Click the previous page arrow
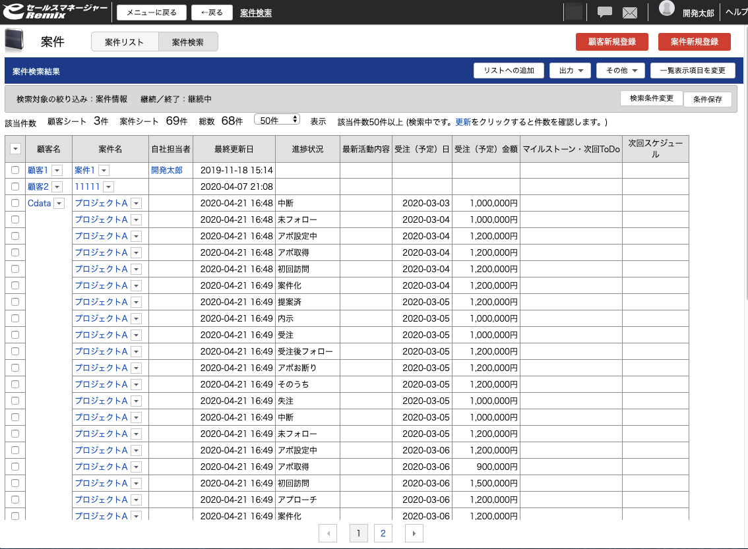748x549 pixels. [x=328, y=533]
